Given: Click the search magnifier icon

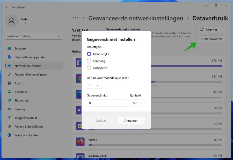Looking at the screenshot, I should coord(59,36).
